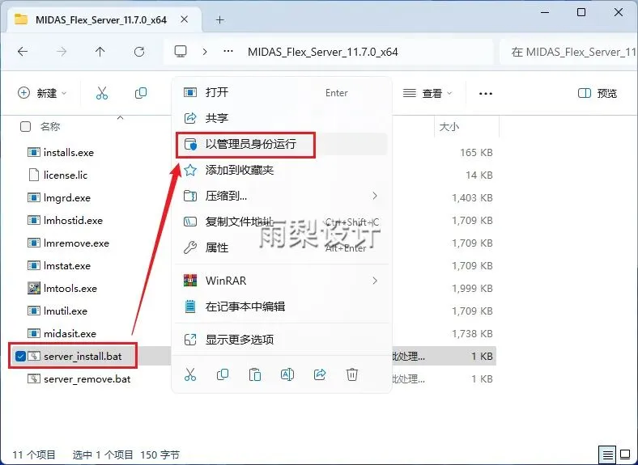Viewport: 638px width, 465px height.
Task: Choose 在记事本中编辑 in the context menu
Action: click(282, 306)
